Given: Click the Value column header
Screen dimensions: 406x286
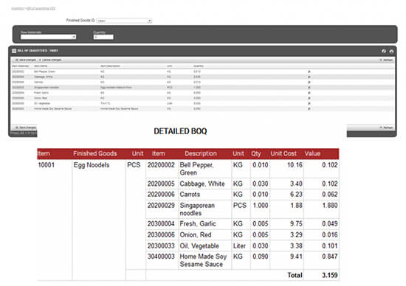Looking at the screenshot, I should [x=312, y=153].
